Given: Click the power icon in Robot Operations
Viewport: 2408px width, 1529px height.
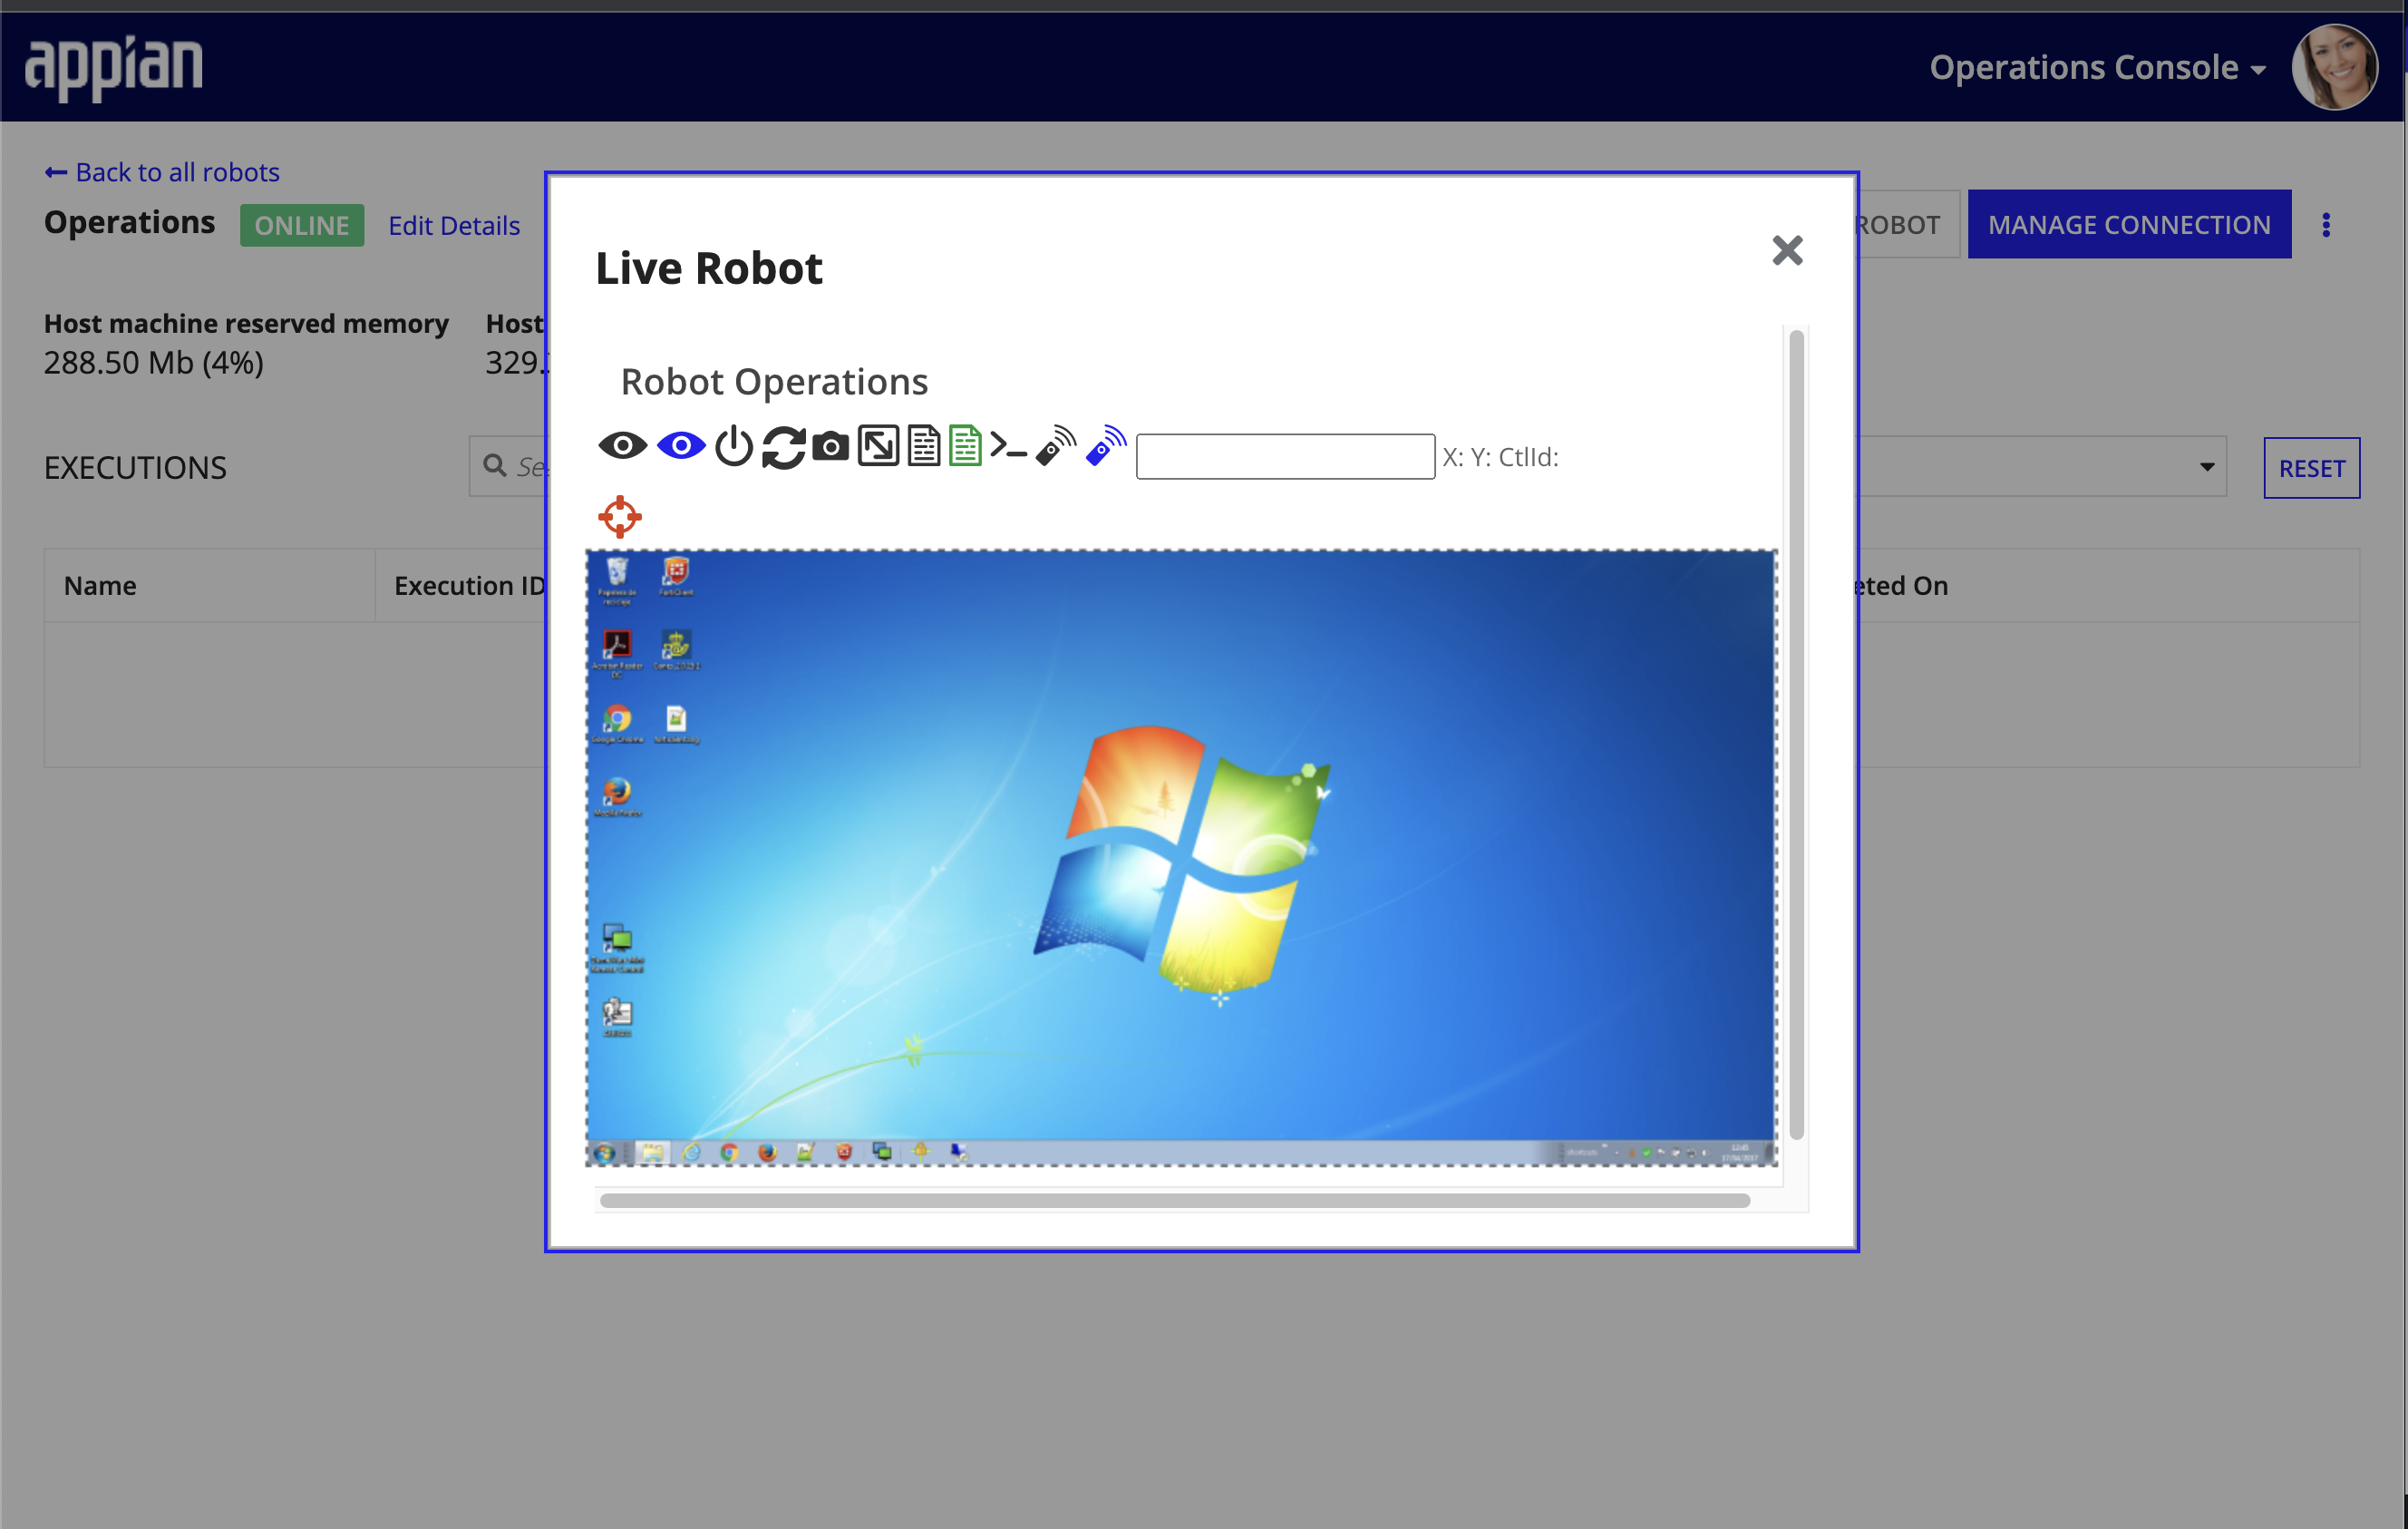Looking at the screenshot, I should point(734,446).
